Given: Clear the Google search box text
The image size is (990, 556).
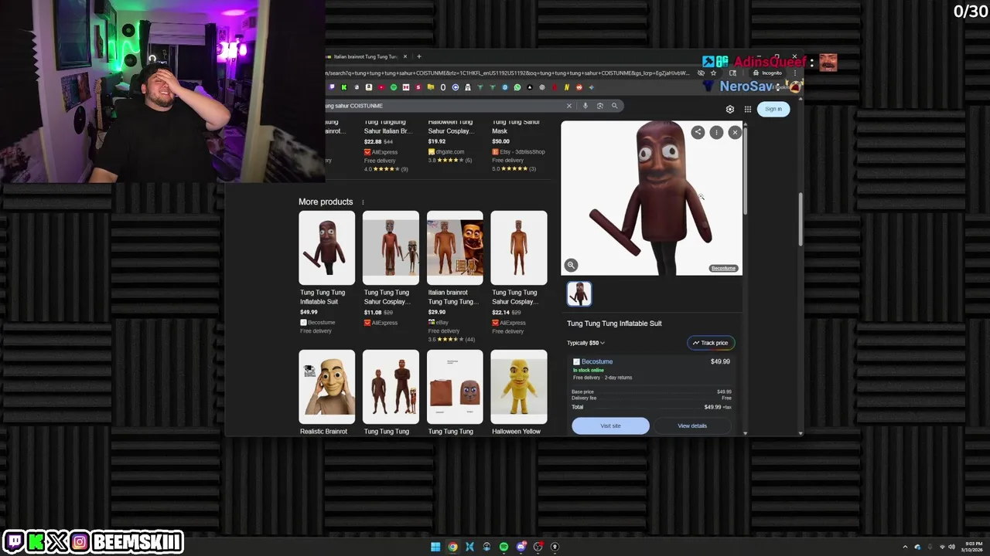Looking at the screenshot, I should pyautogui.click(x=569, y=106).
